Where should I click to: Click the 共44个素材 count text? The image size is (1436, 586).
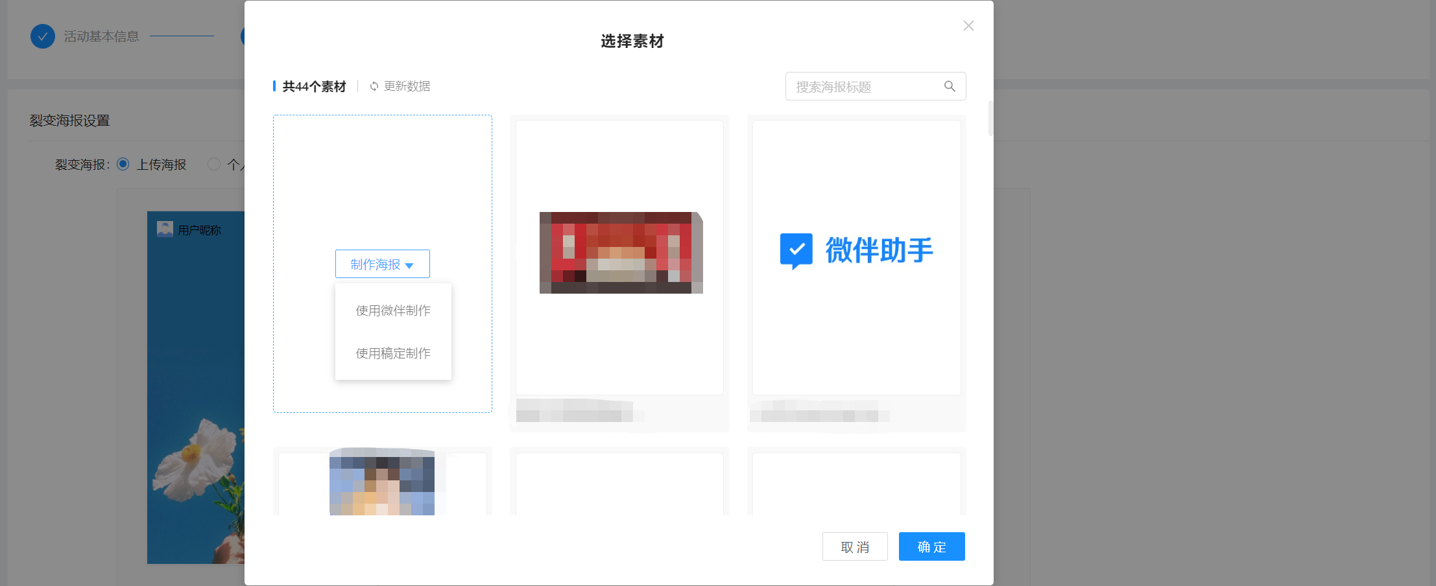pyautogui.click(x=315, y=86)
